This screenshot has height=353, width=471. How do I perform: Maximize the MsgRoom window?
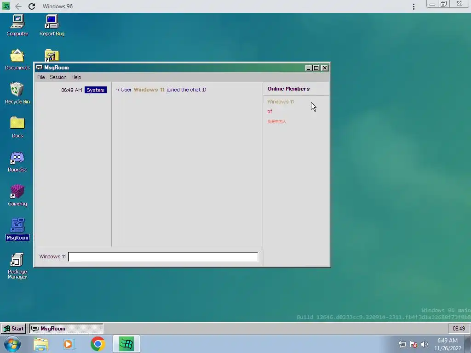pos(316,68)
